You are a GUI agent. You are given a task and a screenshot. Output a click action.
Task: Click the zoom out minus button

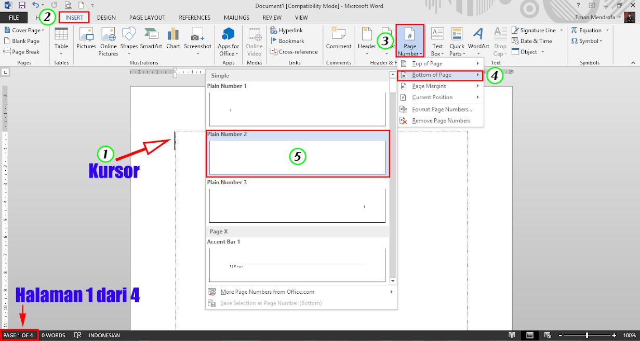coord(559,335)
